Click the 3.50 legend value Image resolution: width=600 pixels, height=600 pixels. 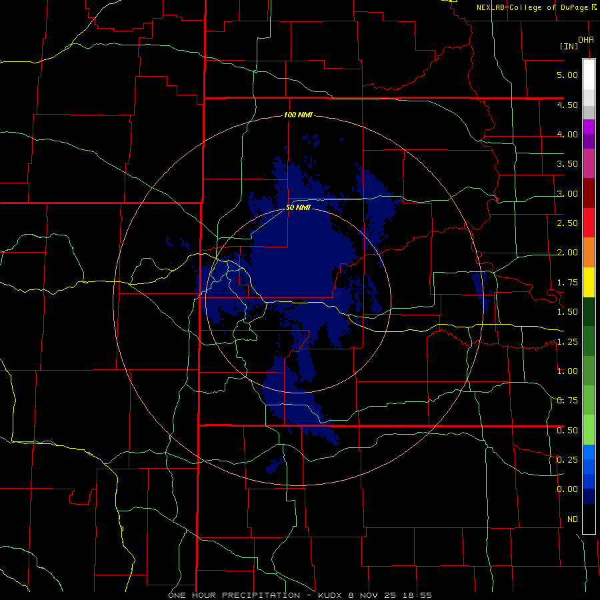coord(567,164)
